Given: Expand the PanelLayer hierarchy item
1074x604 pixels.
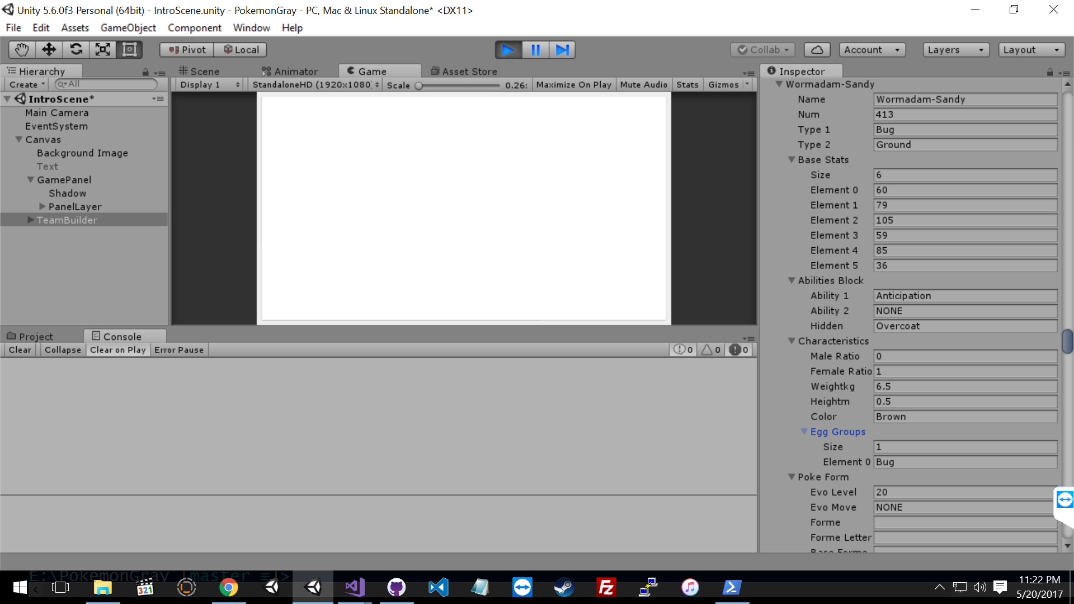Looking at the screenshot, I should point(43,206).
